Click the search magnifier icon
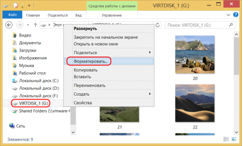242x146 pixels. point(231,25)
